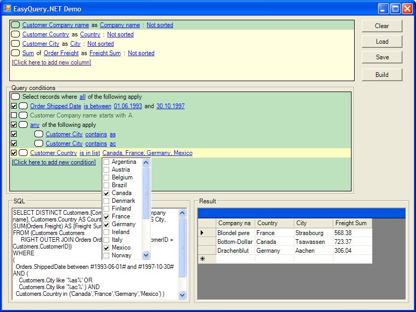Viewport: 416px width, 312px height.
Task: Click the row button beside 'Select records where'
Action: point(16,97)
